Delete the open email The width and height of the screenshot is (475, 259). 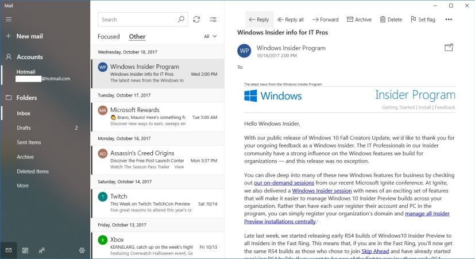[x=391, y=20]
